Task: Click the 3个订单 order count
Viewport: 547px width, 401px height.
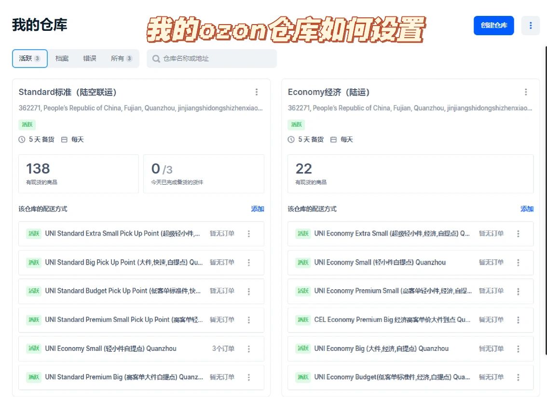Action: pos(223,348)
